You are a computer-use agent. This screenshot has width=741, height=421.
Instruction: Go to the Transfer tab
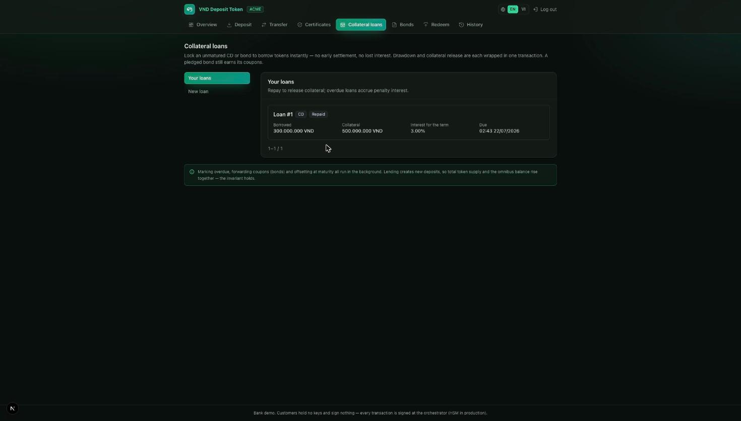(x=274, y=25)
